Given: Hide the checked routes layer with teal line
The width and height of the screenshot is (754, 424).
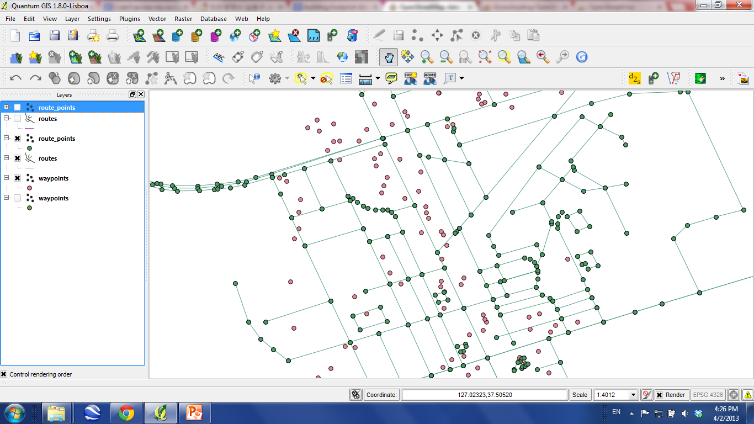Looking at the screenshot, I should [x=18, y=158].
